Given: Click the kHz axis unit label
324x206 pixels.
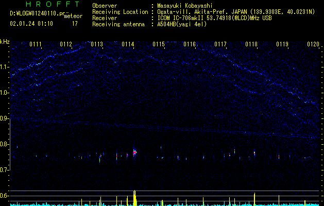Looking at the screenshot, I should tap(5, 42).
